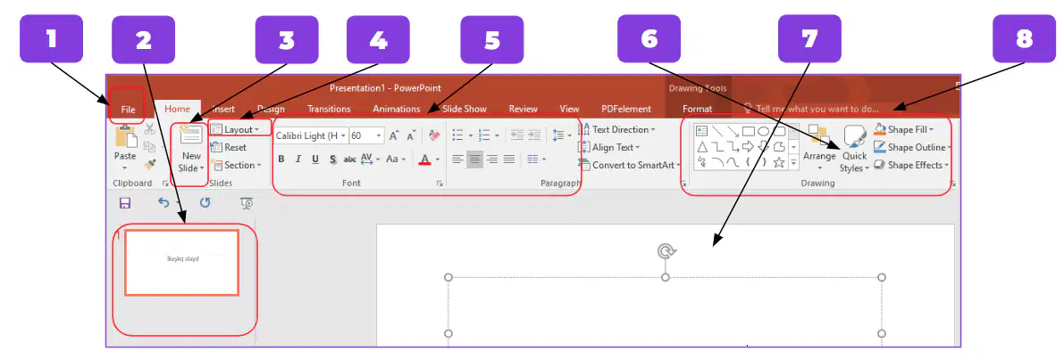Screen dimensions: 1064x360
Task: Select the Left Brace shape
Action: point(749,162)
